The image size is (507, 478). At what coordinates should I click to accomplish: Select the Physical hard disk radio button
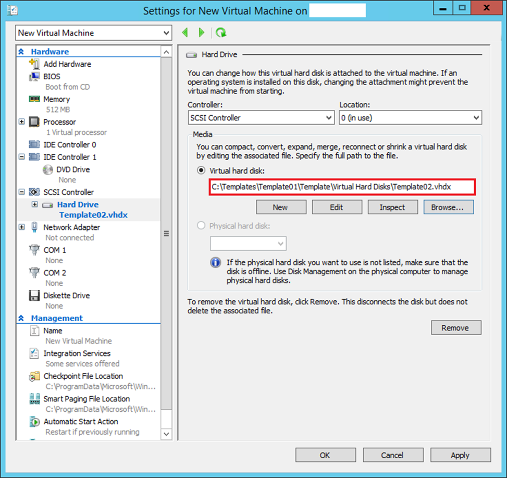pyautogui.click(x=201, y=225)
